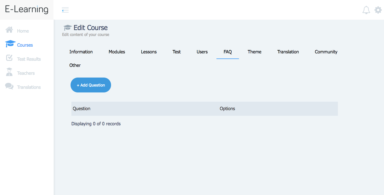
Task: Open Translations in the sidebar
Action: pyautogui.click(x=29, y=87)
